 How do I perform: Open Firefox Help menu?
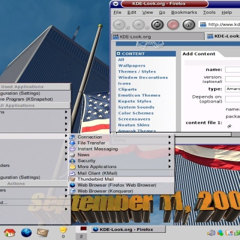click(227, 13)
